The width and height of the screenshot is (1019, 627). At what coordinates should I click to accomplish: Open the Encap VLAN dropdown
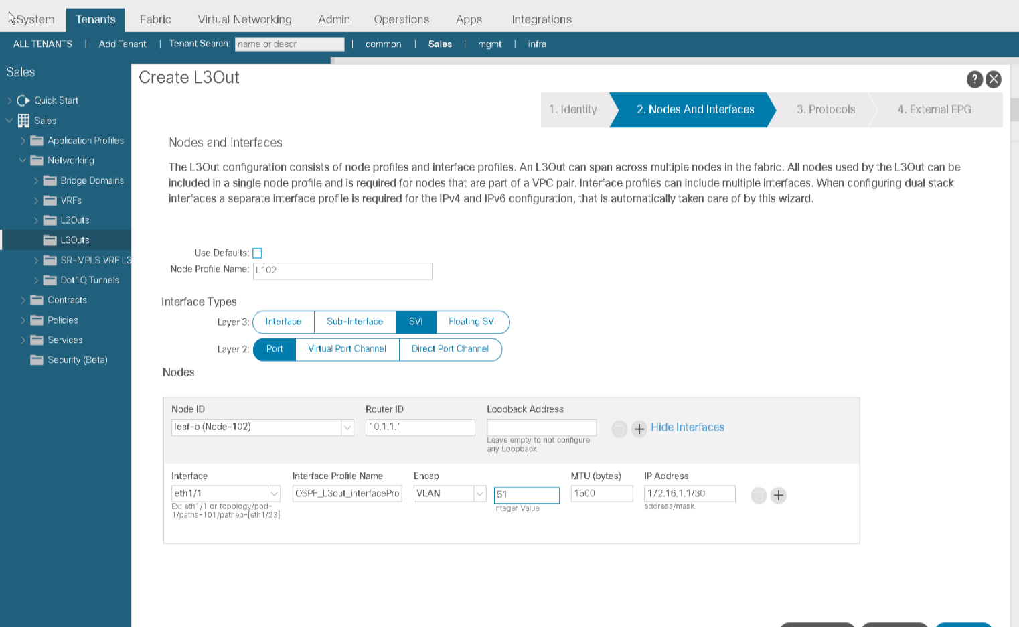tap(479, 494)
